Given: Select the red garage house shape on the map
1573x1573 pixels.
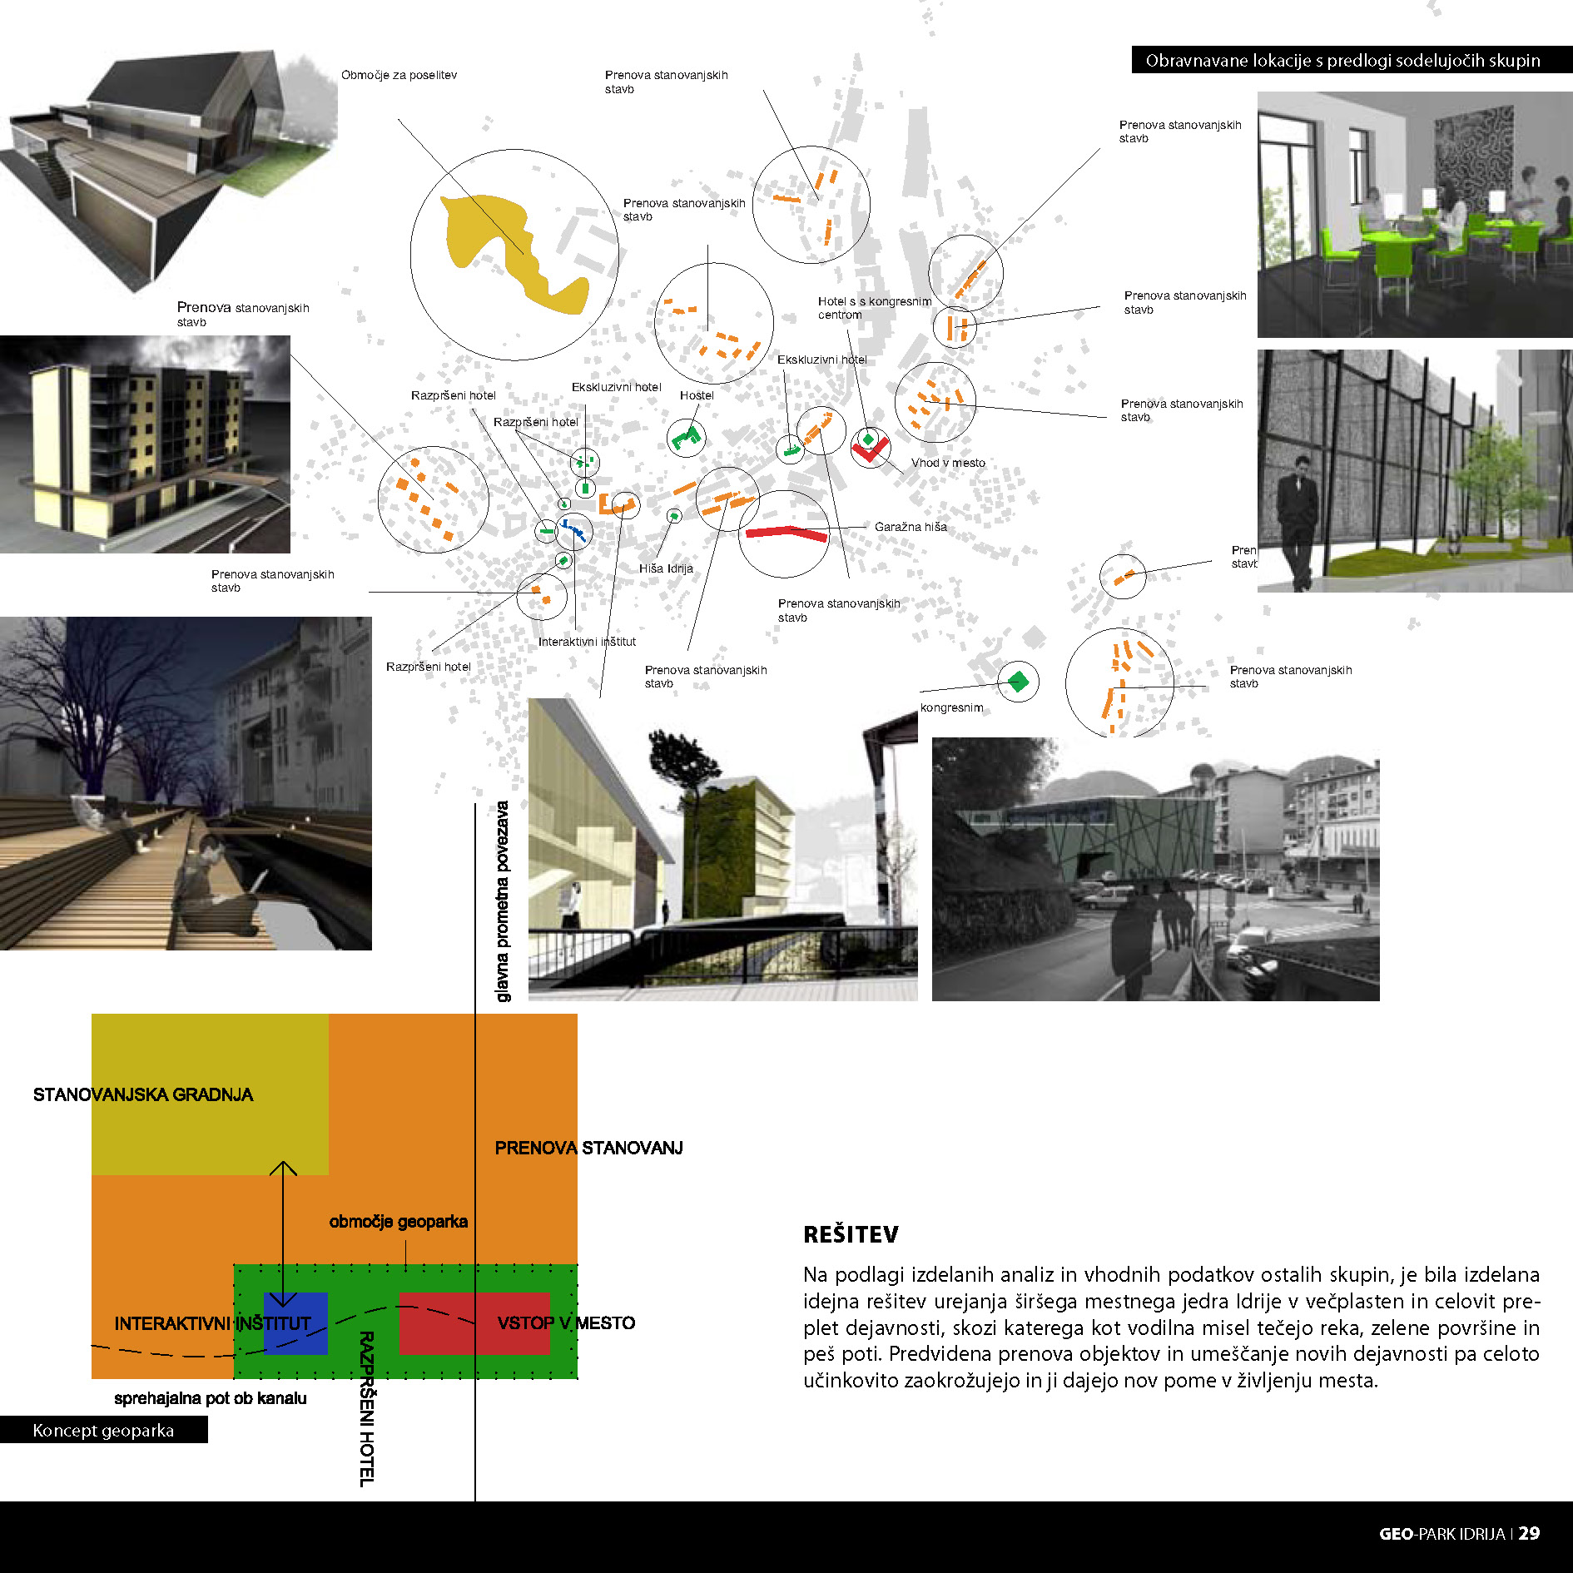Looking at the screenshot, I should (x=787, y=533).
